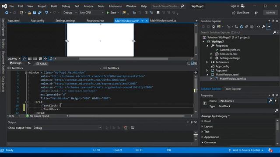Click the Solution Explorer Properties wrench icon
This screenshot has width=280, height=157.
pyautogui.click(x=263, y=27)
